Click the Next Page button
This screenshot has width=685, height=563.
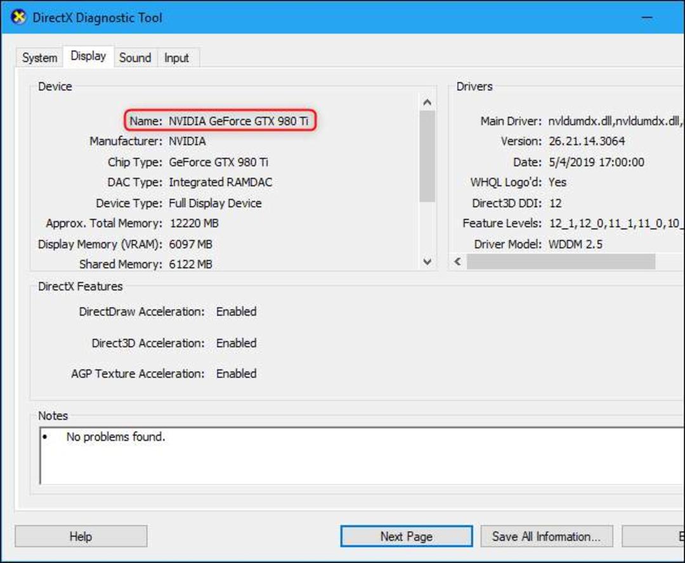[407, 536]
